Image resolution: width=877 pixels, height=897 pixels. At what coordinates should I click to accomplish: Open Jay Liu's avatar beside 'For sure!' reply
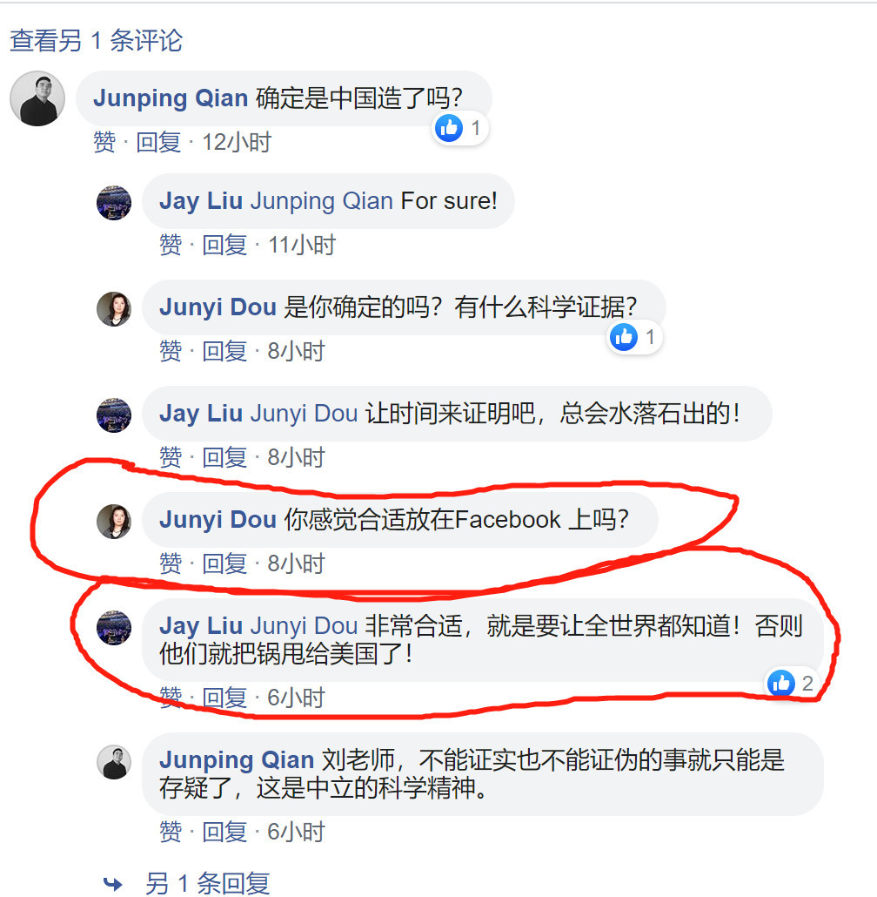pyautogui.click(x=114, y=203)
